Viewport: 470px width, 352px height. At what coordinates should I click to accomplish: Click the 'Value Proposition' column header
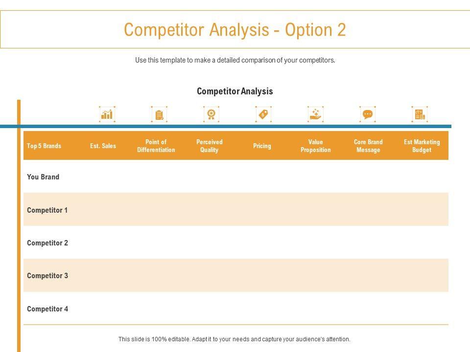coord(316,146)
